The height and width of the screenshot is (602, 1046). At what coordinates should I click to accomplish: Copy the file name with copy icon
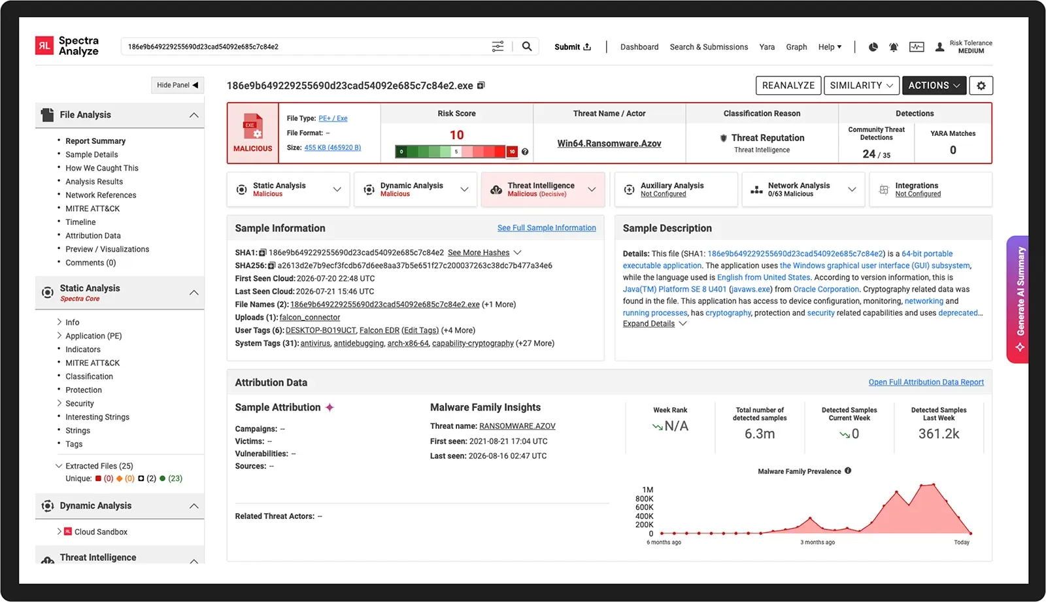coord(481,86)
